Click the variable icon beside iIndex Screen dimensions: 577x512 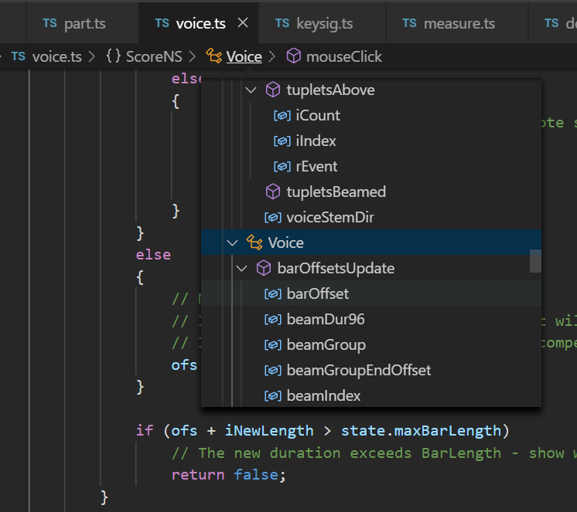282,141
